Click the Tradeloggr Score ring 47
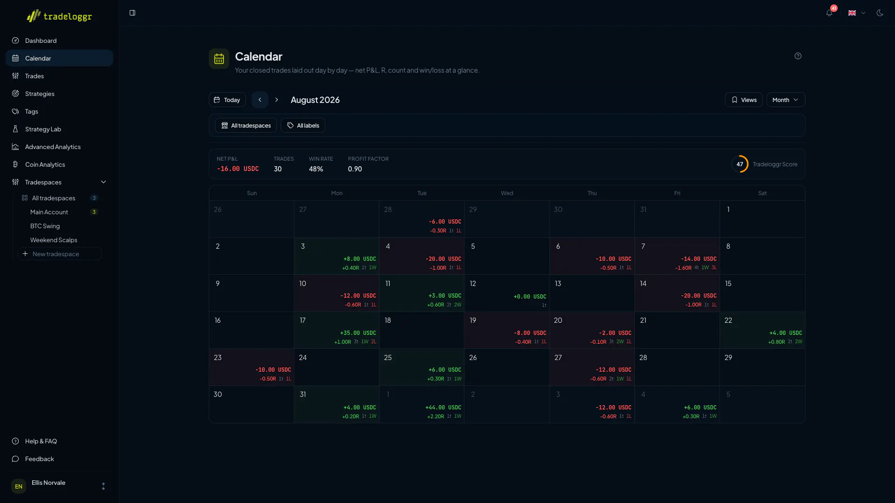Image resolution: width=895 pixels, height=503 pixels. tap(740, 164)
